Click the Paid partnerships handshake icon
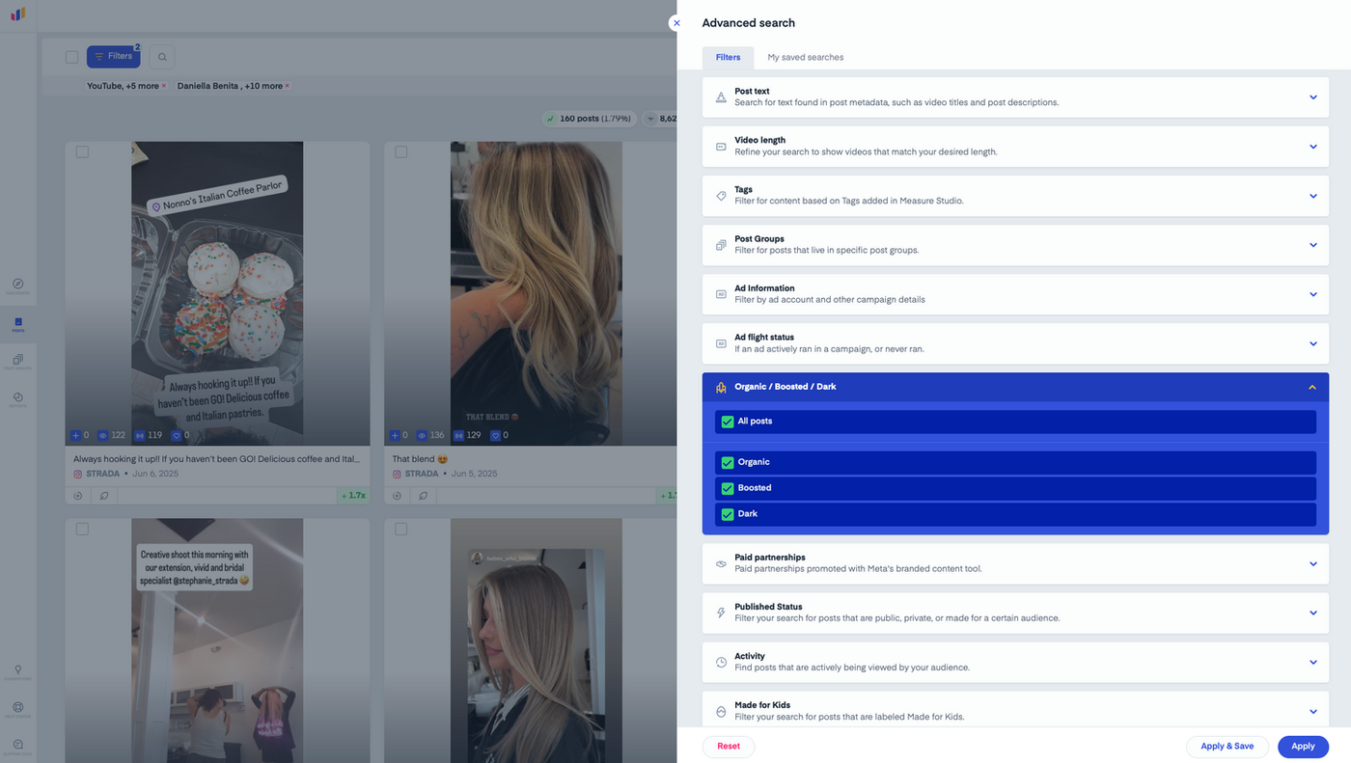Screen dimensions: 1351x763 [721, 563]
